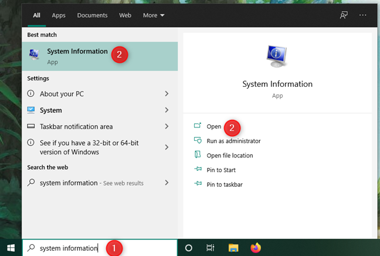This screenshot has height=256, width=380.
Task: Click the taskbar icon beside Taskbar notification area
Action: (x=30, y=126)
